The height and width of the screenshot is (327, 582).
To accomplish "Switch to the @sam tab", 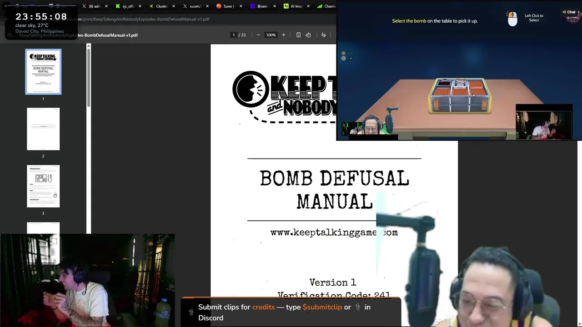I will (x=260, y=6).
